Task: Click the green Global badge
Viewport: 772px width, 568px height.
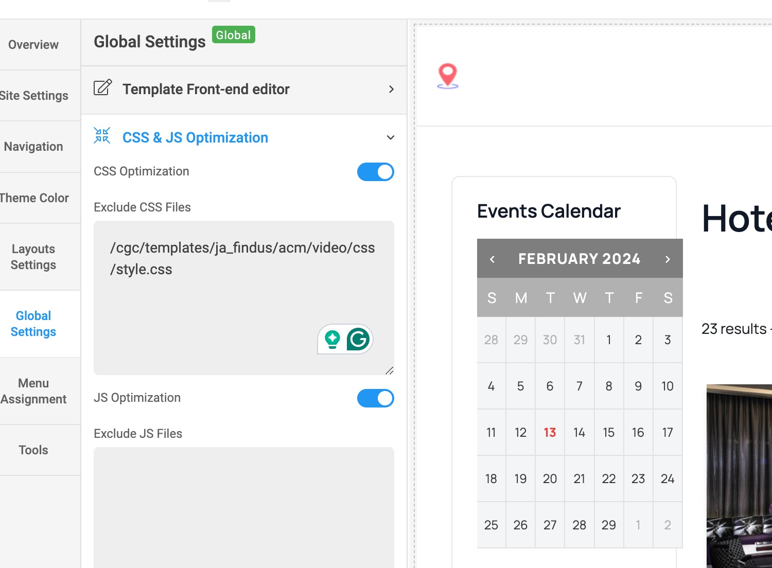Action: (234, 35)
